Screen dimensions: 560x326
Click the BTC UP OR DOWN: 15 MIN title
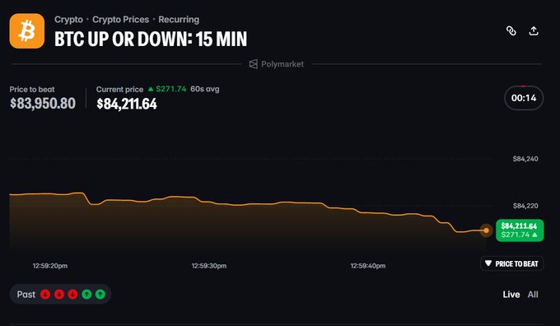[151, 39]
